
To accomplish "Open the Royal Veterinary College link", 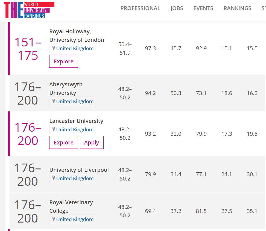I will click(71, 206).
